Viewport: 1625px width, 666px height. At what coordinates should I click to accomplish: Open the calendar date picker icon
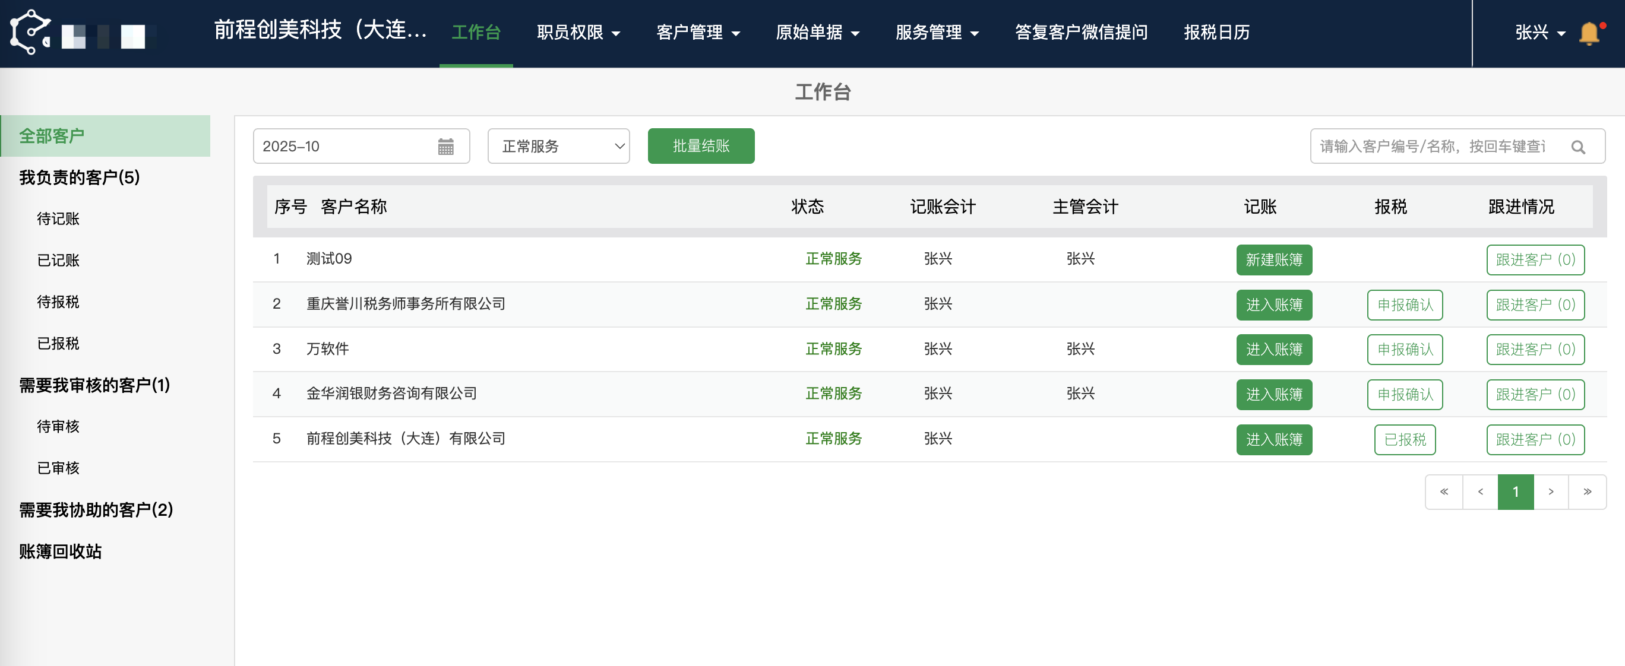tap(445, 147)
